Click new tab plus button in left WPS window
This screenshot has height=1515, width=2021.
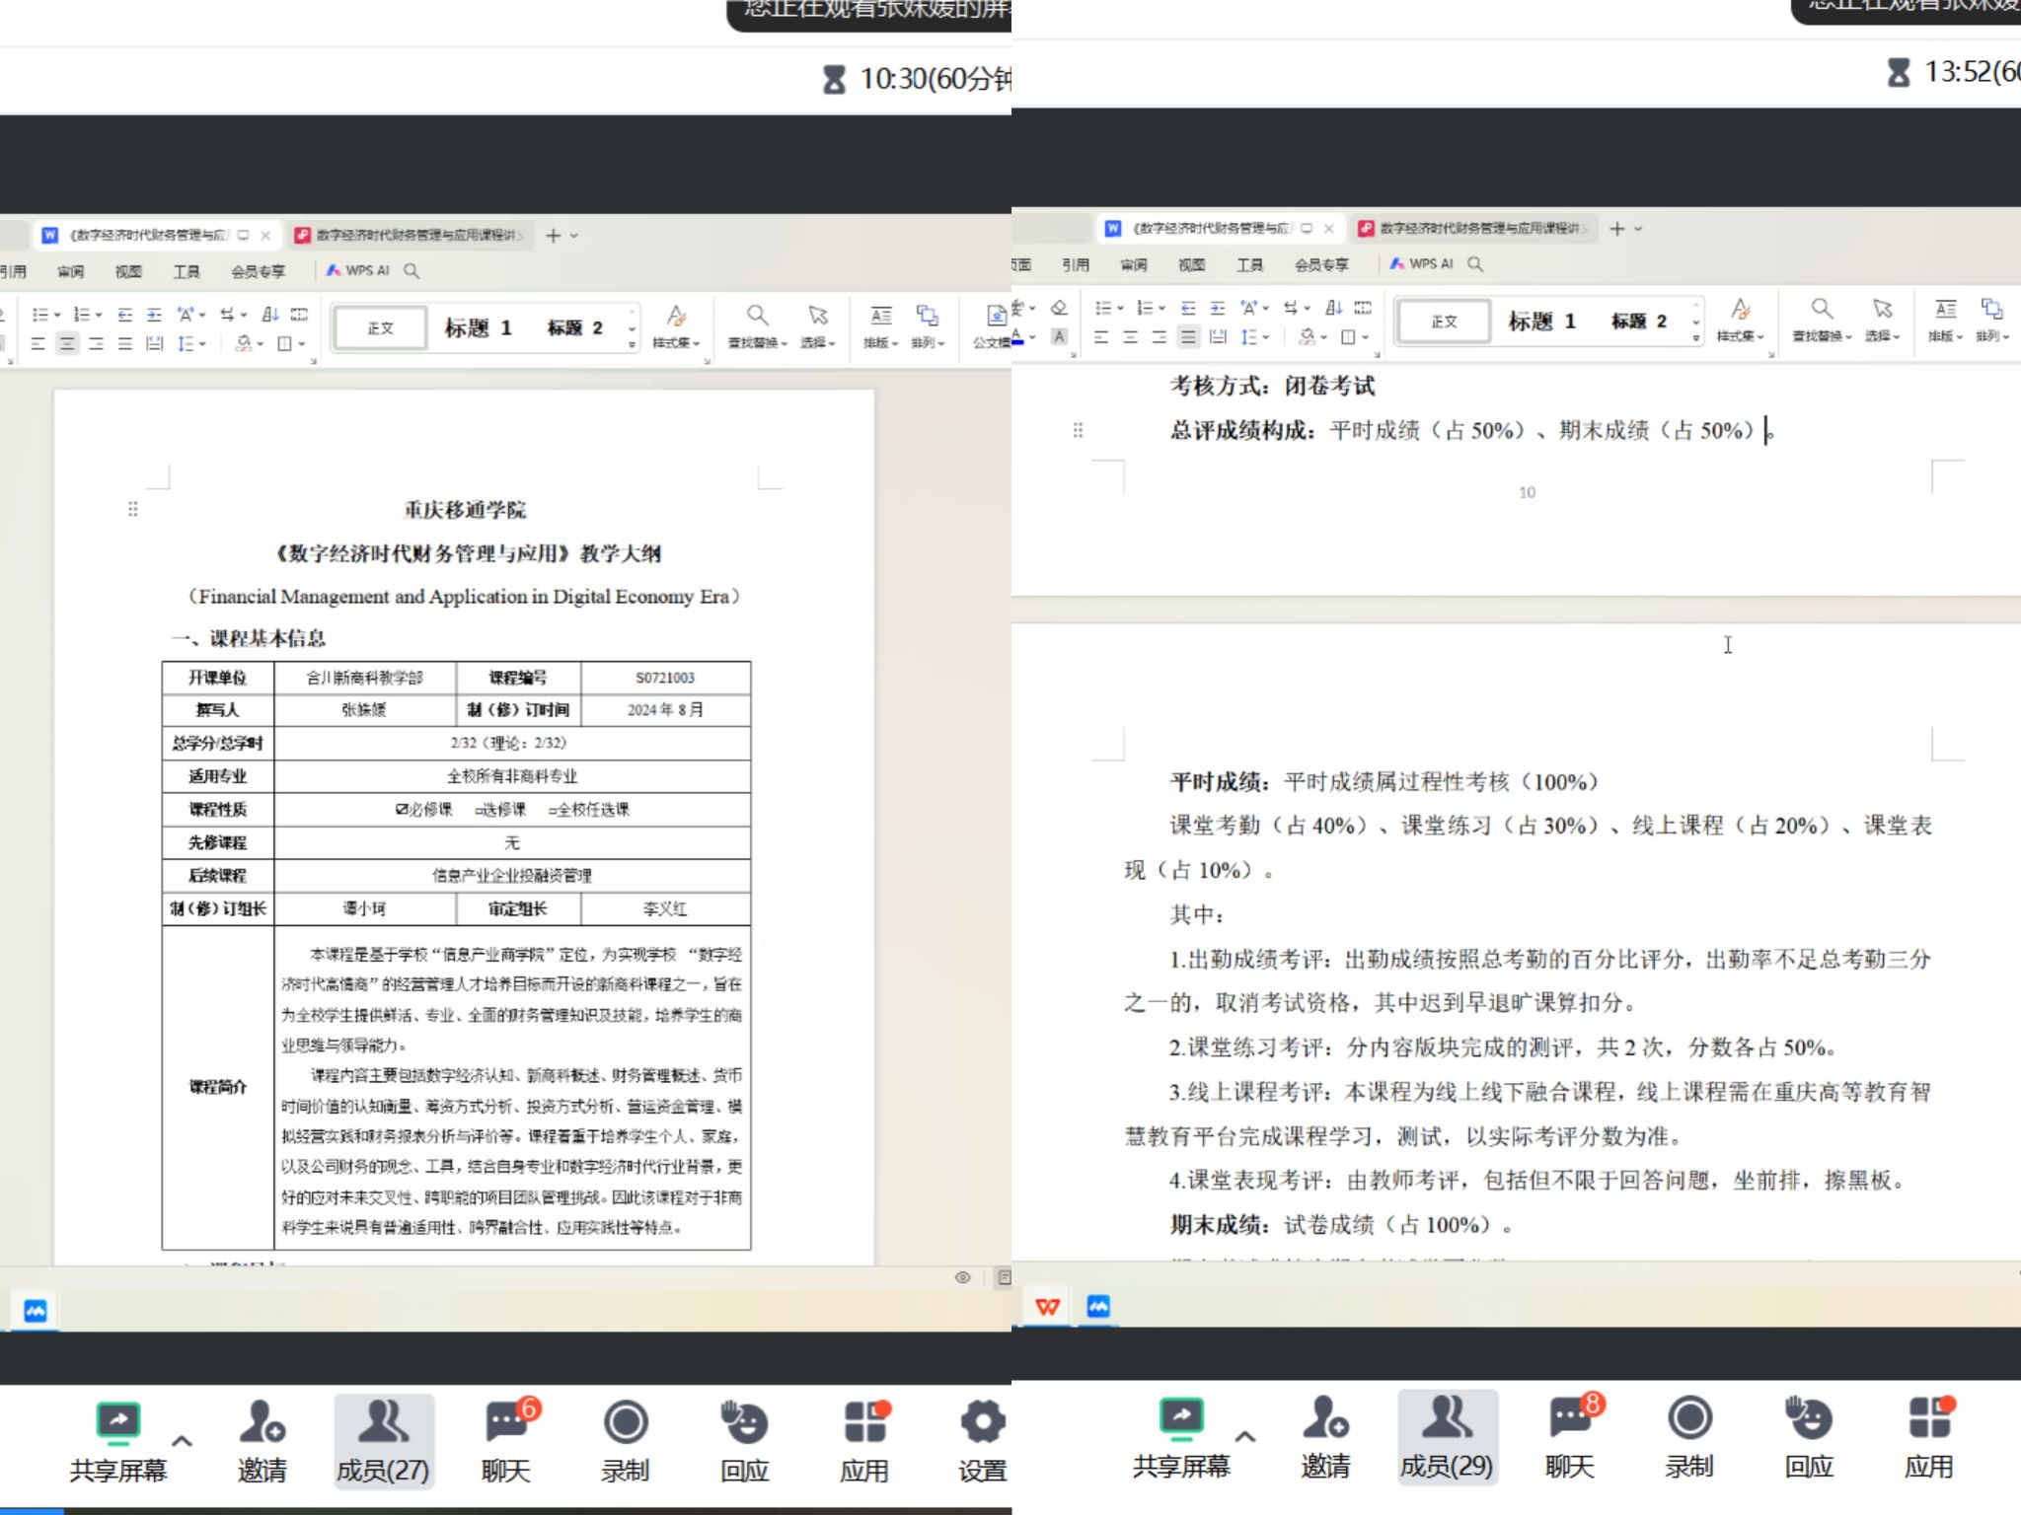click(x=554, y=235)
